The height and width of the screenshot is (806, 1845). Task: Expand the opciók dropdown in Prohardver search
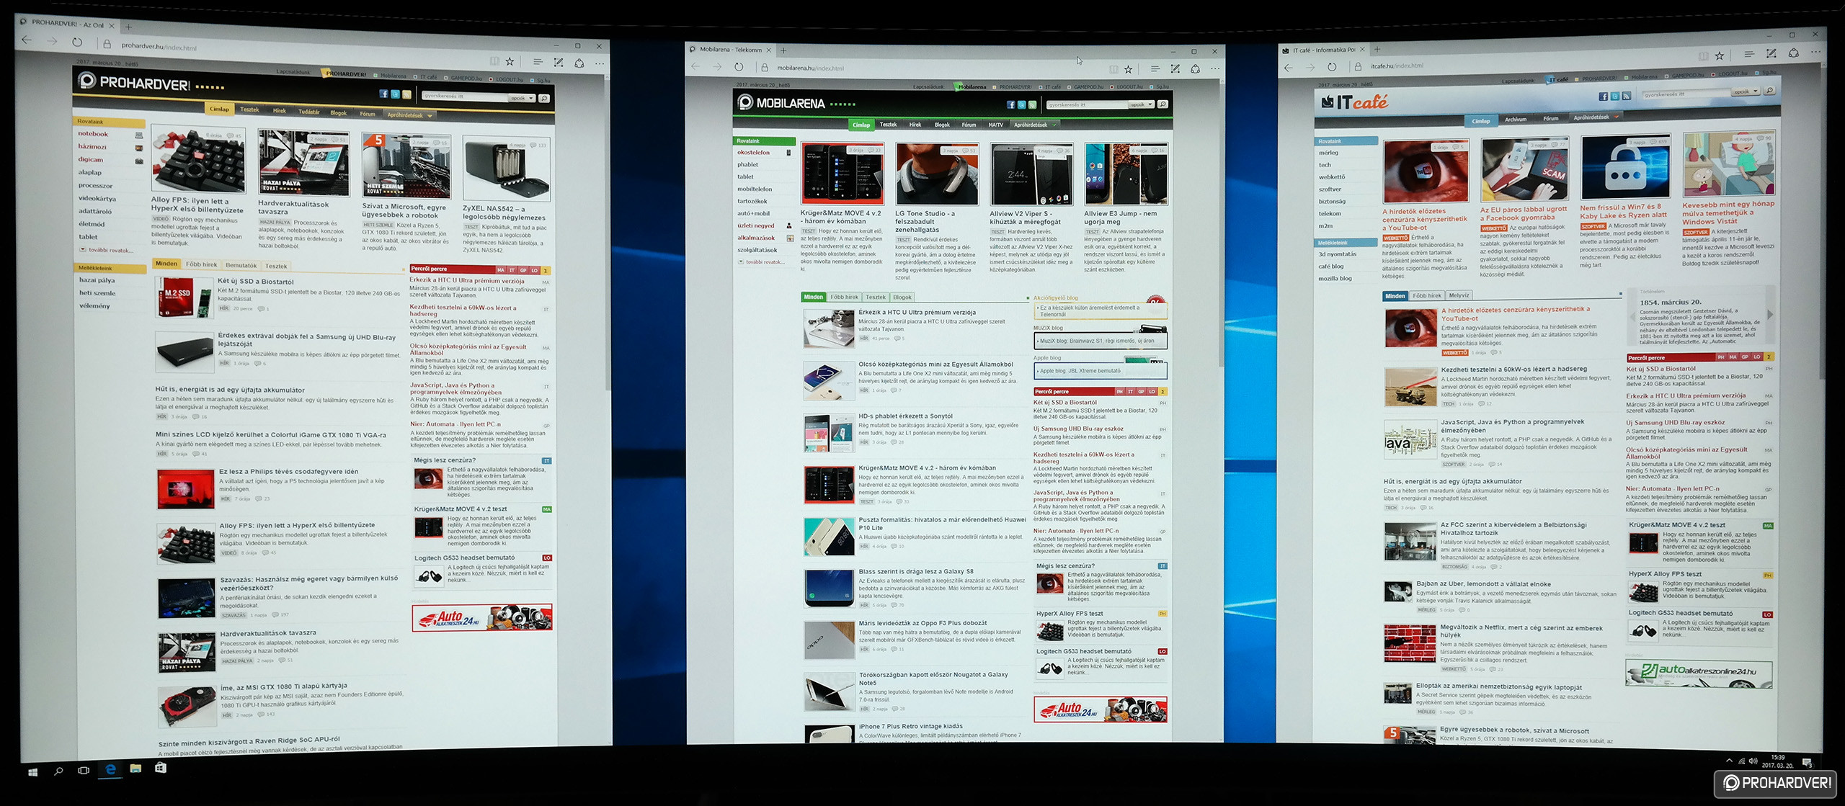click(522, 98)
